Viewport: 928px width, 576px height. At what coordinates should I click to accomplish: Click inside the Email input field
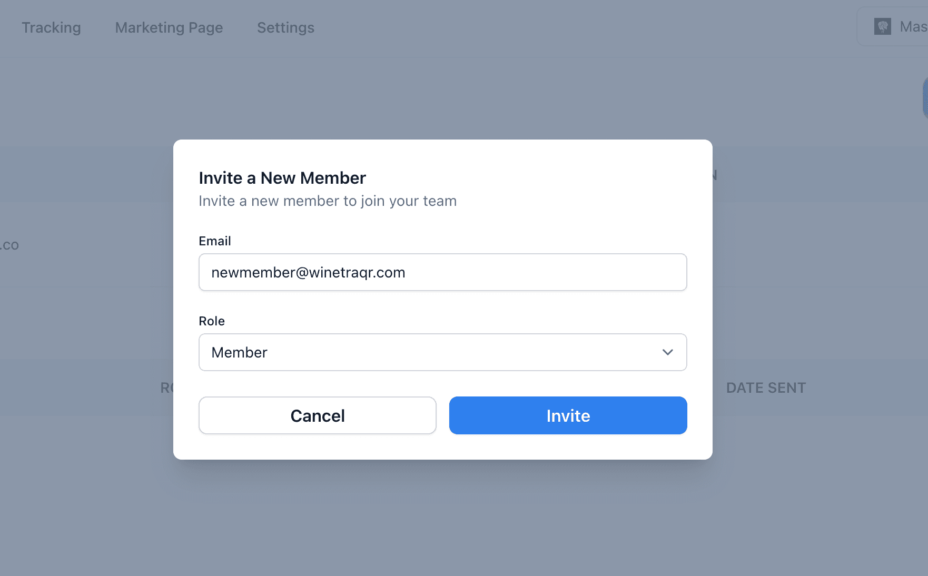pos(442,272)
